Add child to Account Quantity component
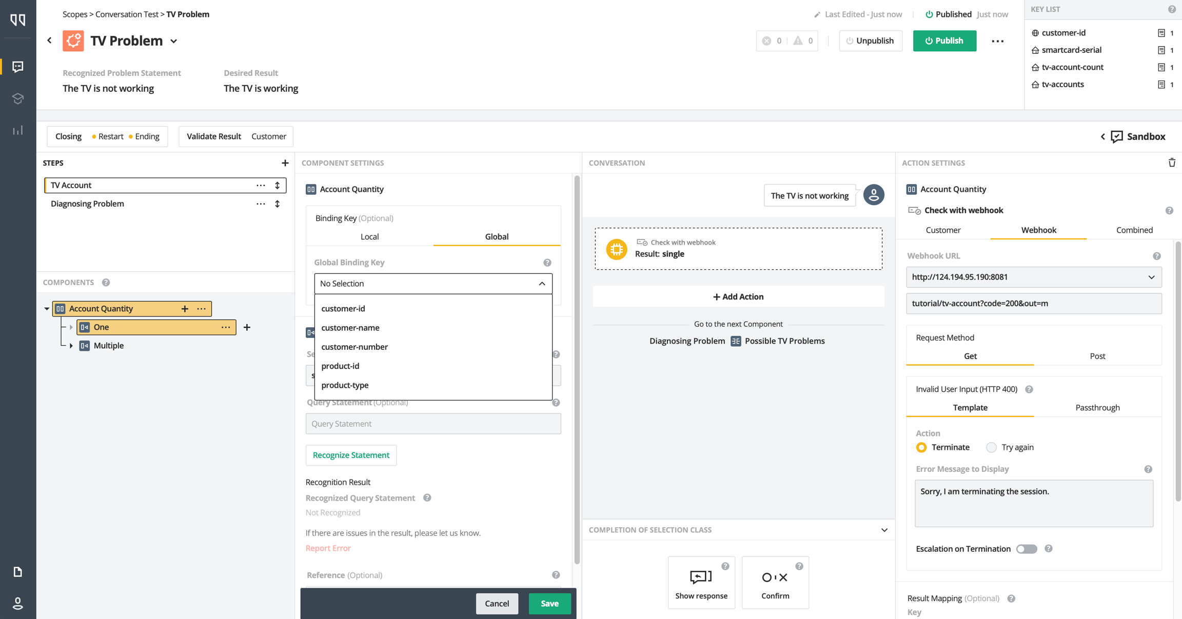The image size is (1182, 619). pyautogui.click(x=185, y=309)
